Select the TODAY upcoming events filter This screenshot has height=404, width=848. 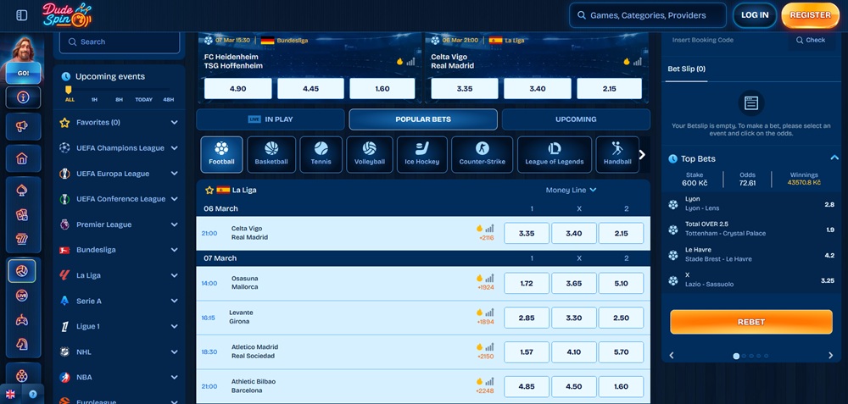143,99
